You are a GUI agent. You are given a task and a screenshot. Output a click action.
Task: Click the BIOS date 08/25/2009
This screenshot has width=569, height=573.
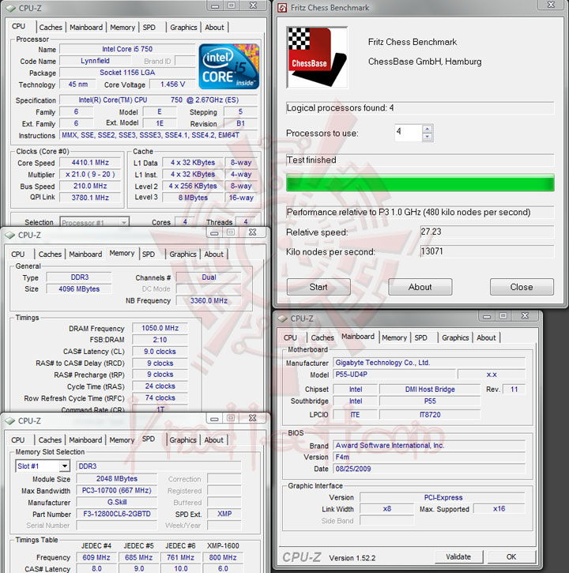point(429,469)
